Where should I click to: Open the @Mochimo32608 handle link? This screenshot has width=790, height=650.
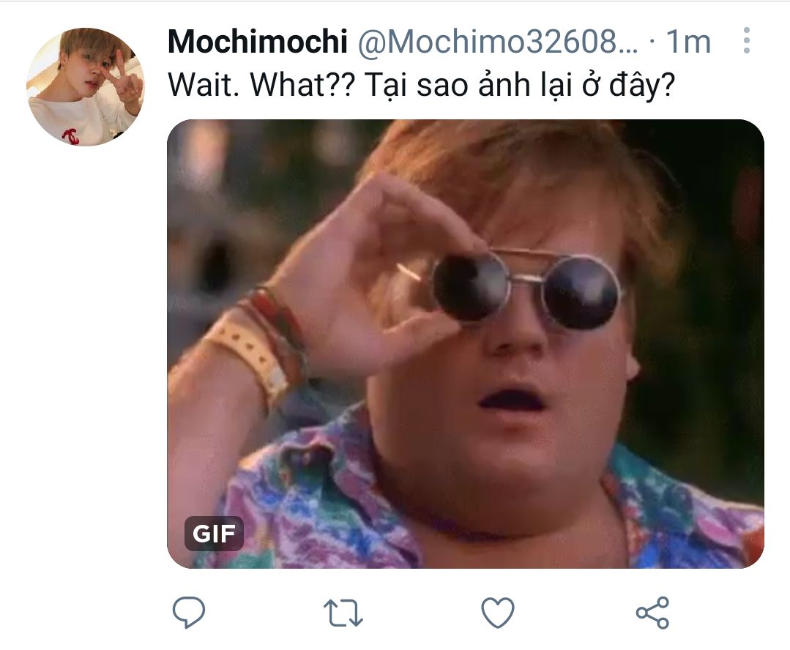[499, 41]
